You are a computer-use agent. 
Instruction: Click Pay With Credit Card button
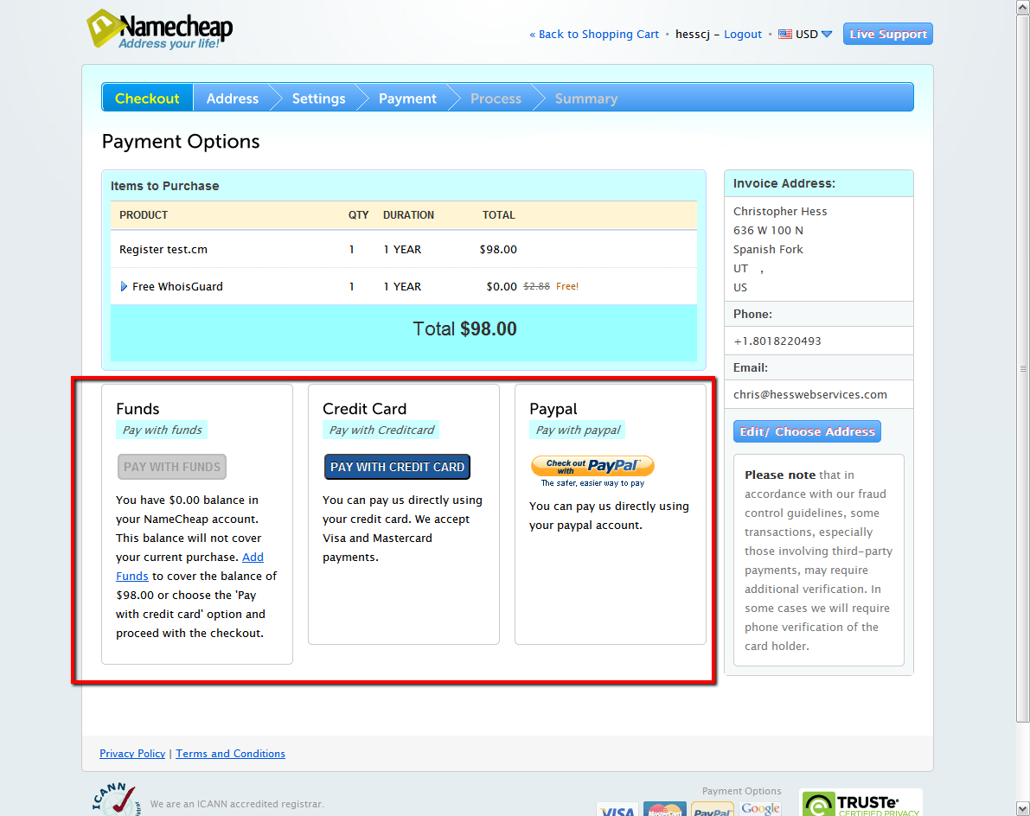(398, 467)
